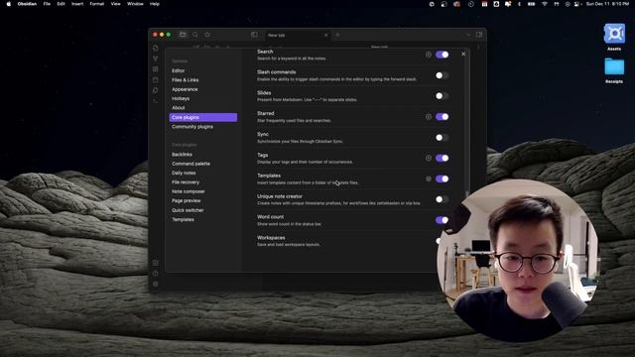Open the file explorer folder icon
Image resolution: width=635 pixels, height=357 pixels.
[183, 35]
